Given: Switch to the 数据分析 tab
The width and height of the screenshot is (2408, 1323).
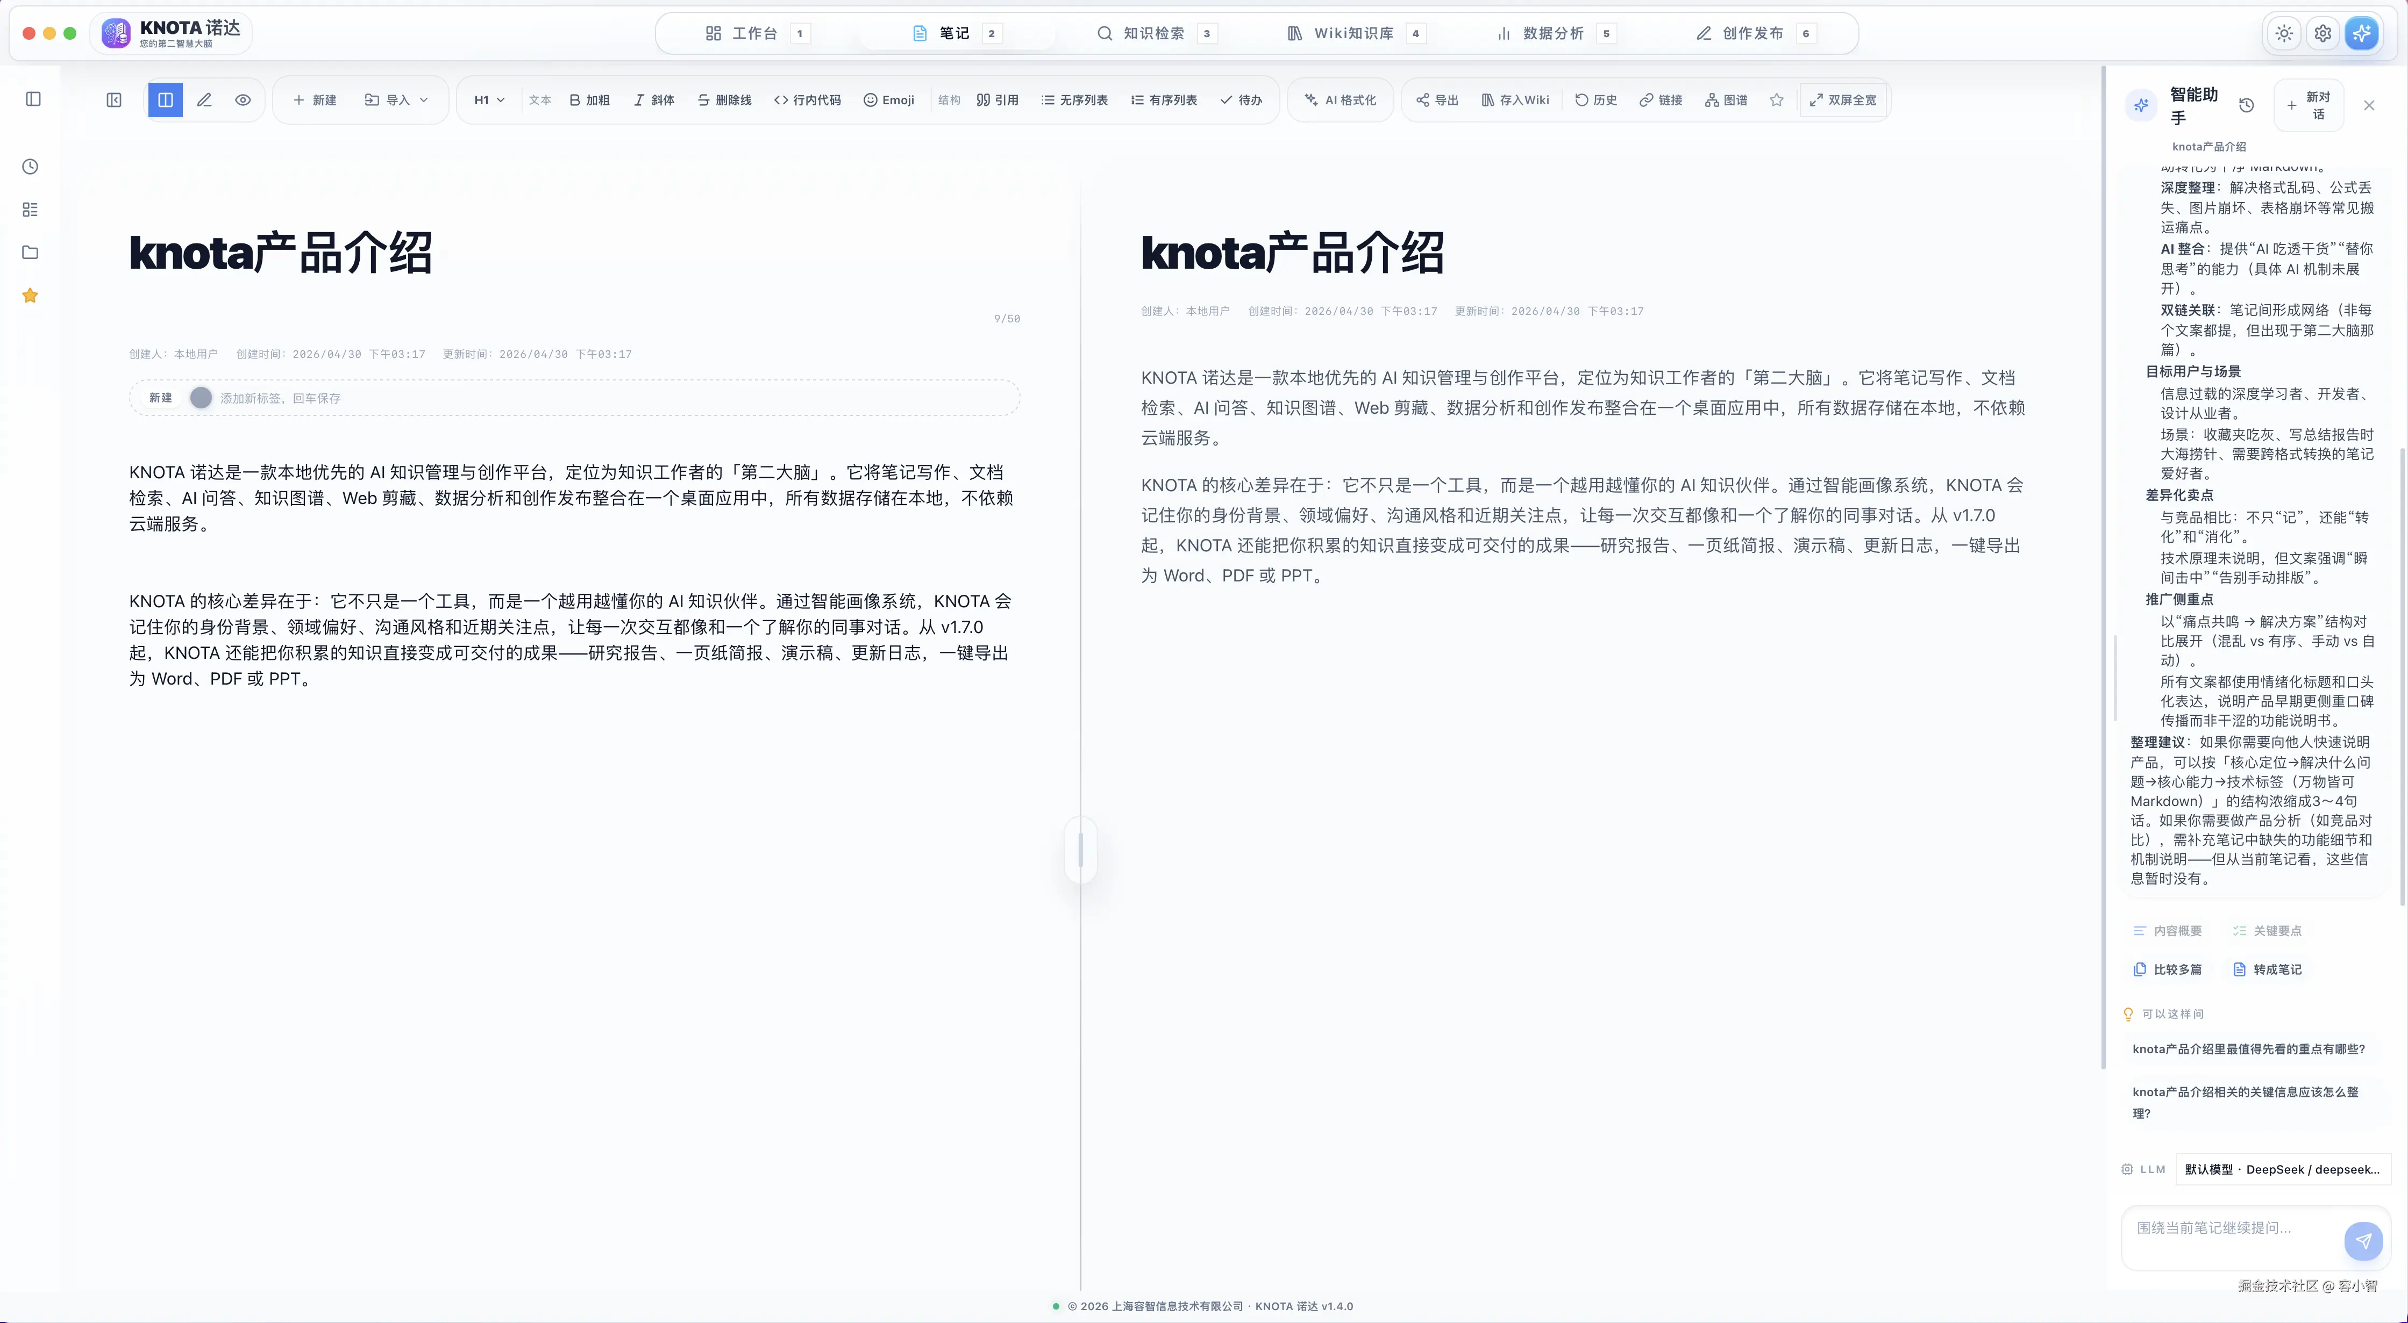Looking at the screenshot, I should (1556, 34).
